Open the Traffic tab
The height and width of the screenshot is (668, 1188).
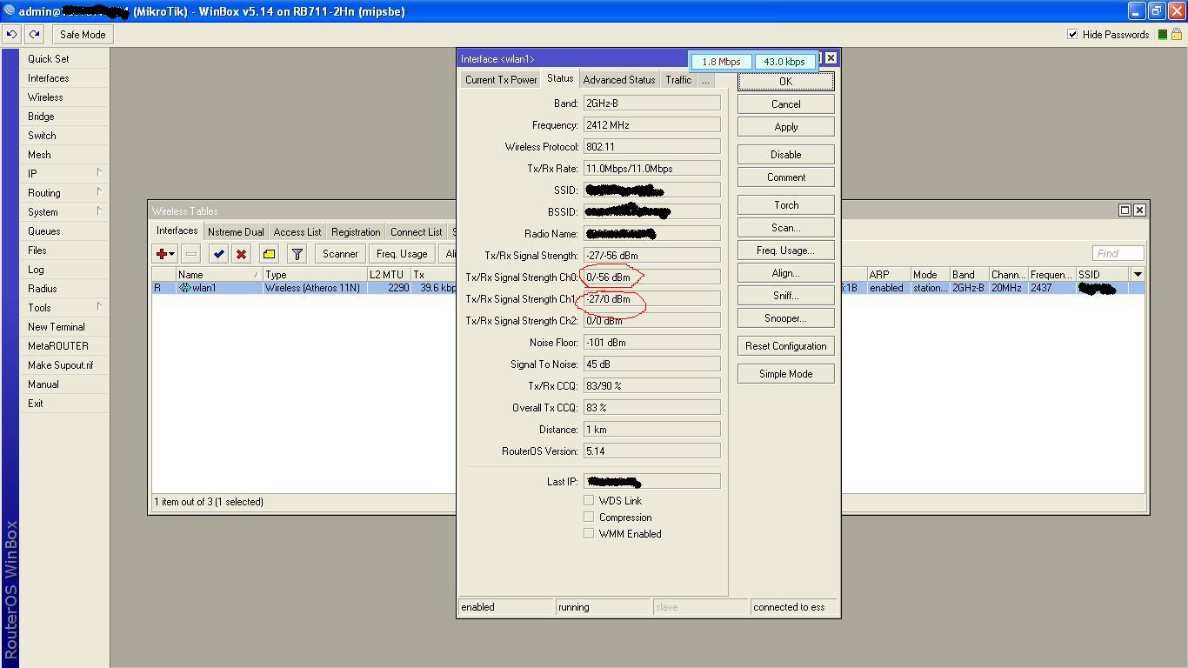point(678,80)
